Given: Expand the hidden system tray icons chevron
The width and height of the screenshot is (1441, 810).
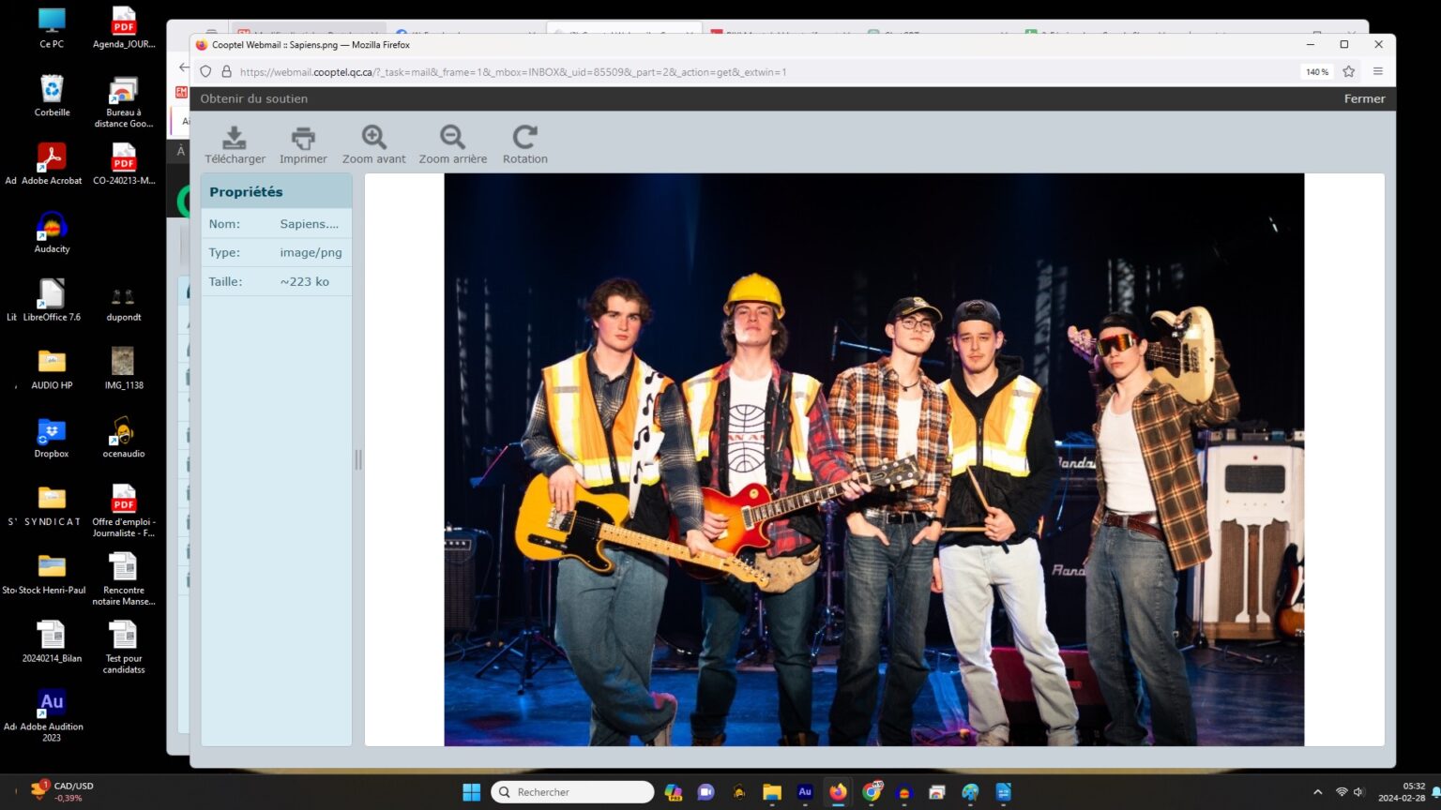Looking at the screenshot, I should click(x=1317, y=792).
